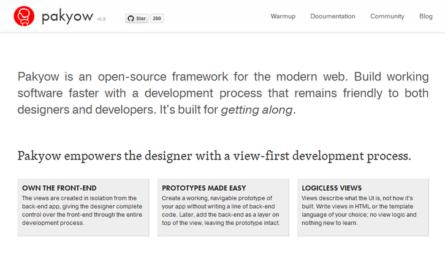Open the Community section
The height and width of the screenshot is (262, 445).
click(387, 17)
